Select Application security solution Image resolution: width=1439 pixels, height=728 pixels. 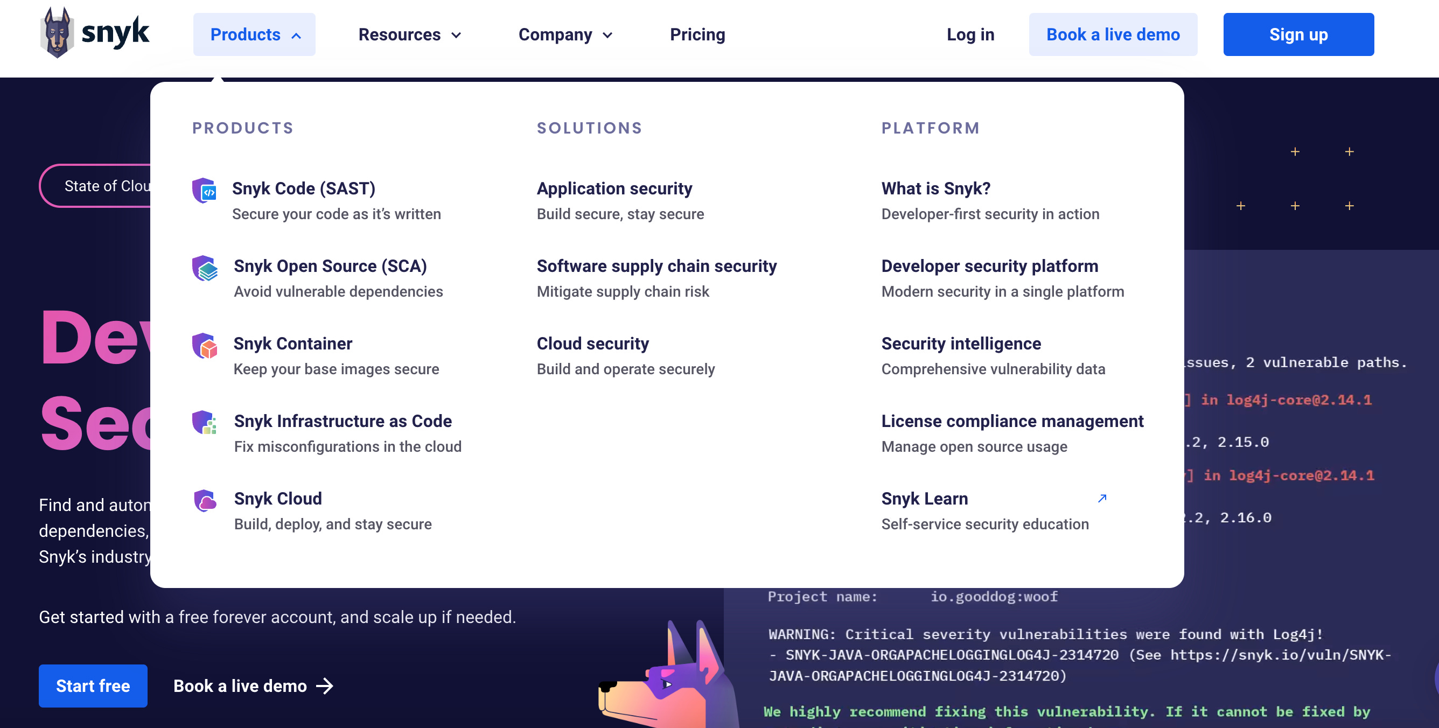tap(614, 189)
